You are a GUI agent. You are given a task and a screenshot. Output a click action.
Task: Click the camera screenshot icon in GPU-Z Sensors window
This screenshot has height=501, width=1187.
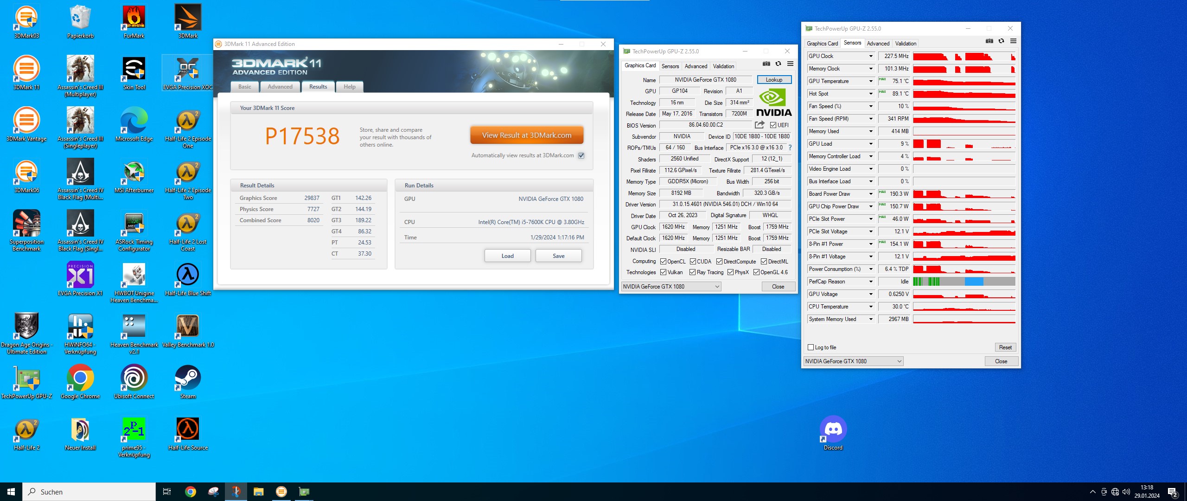click(989, 41)
